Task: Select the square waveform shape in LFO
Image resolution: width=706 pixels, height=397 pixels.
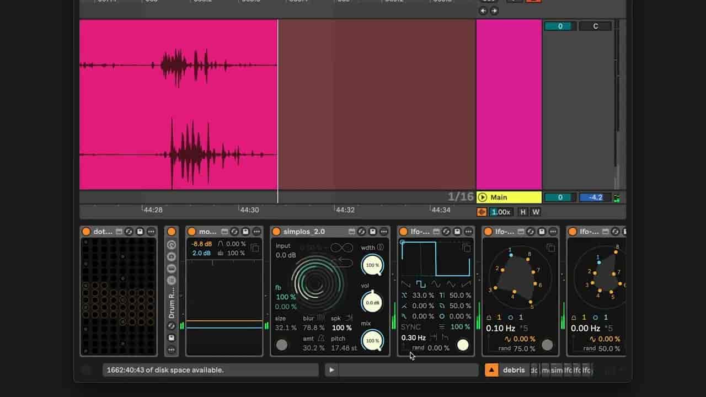Action: pyautogui.click(x=420, y=285)
